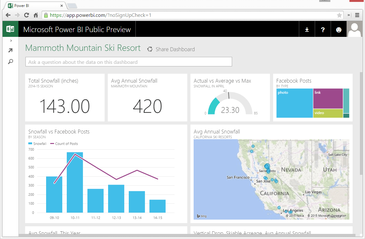Open the Mammoth Mountain Ski Resort title
This screenshot has height=239, width=365.
83,48
